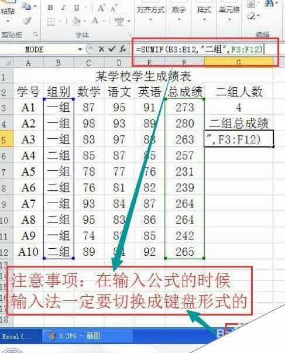
Task: Expand the 对齐方式 alignment group
Action: coord(150,13)
